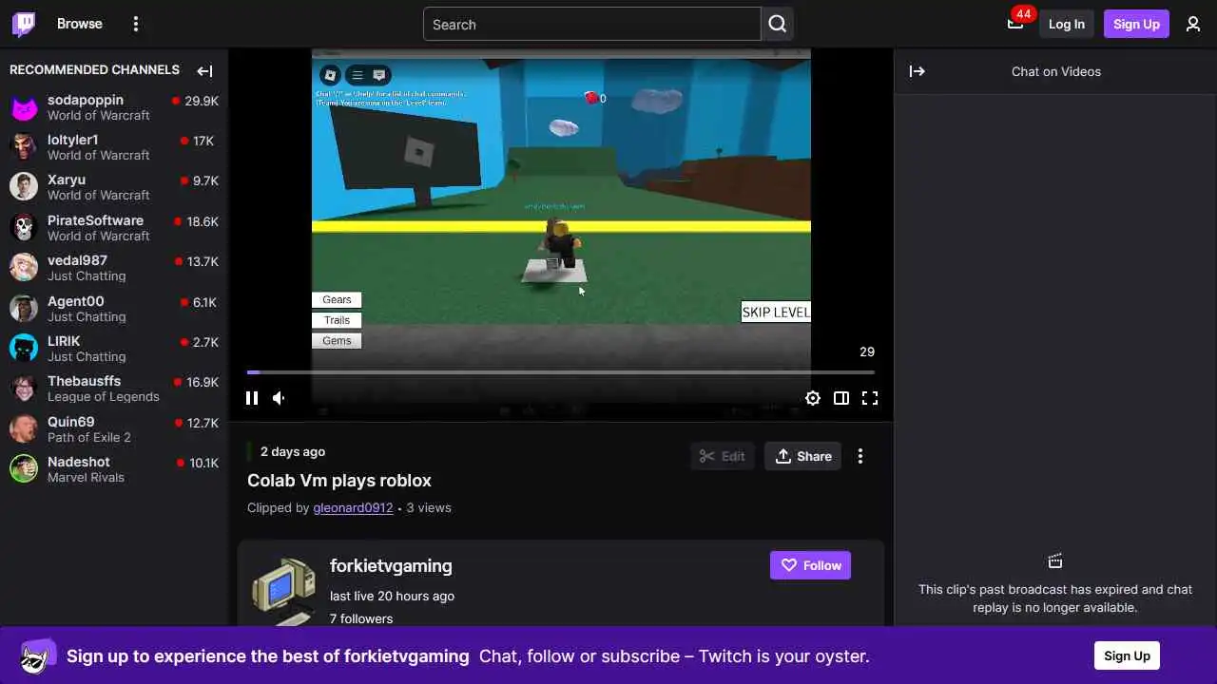Click vedal987's avatar icon
The height and width of the screenshot is (684, 1217).
24,268
